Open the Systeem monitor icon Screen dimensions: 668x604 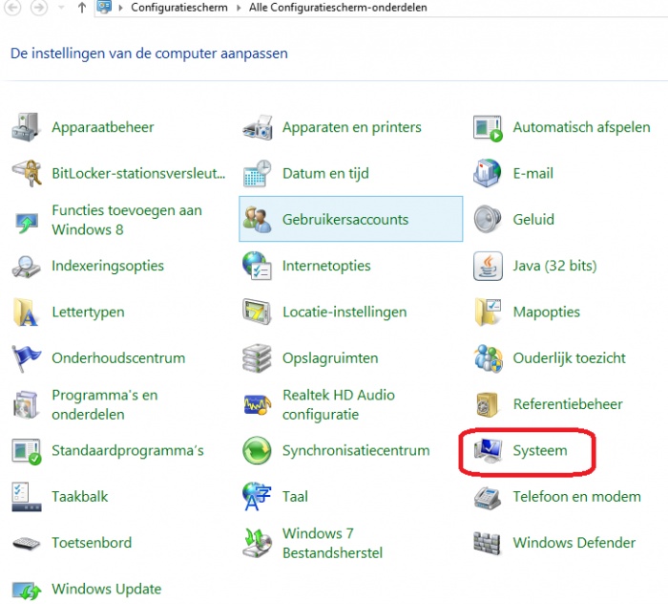(489, 451)
